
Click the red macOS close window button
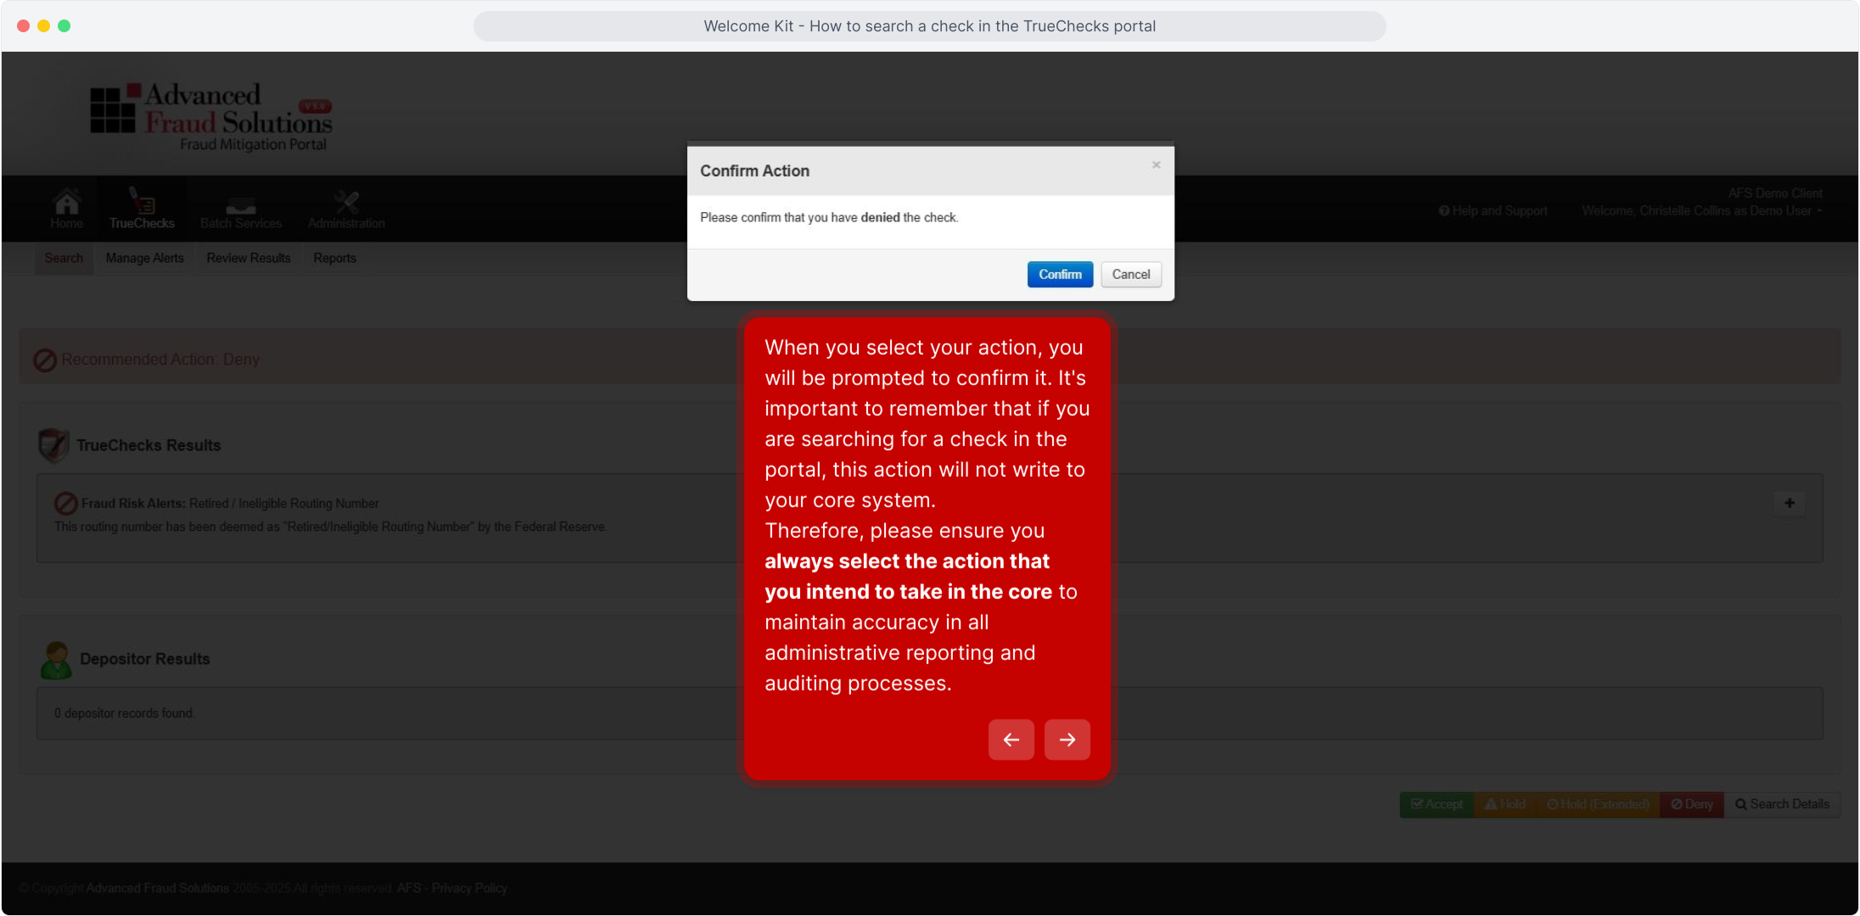[x=23, y=25]
